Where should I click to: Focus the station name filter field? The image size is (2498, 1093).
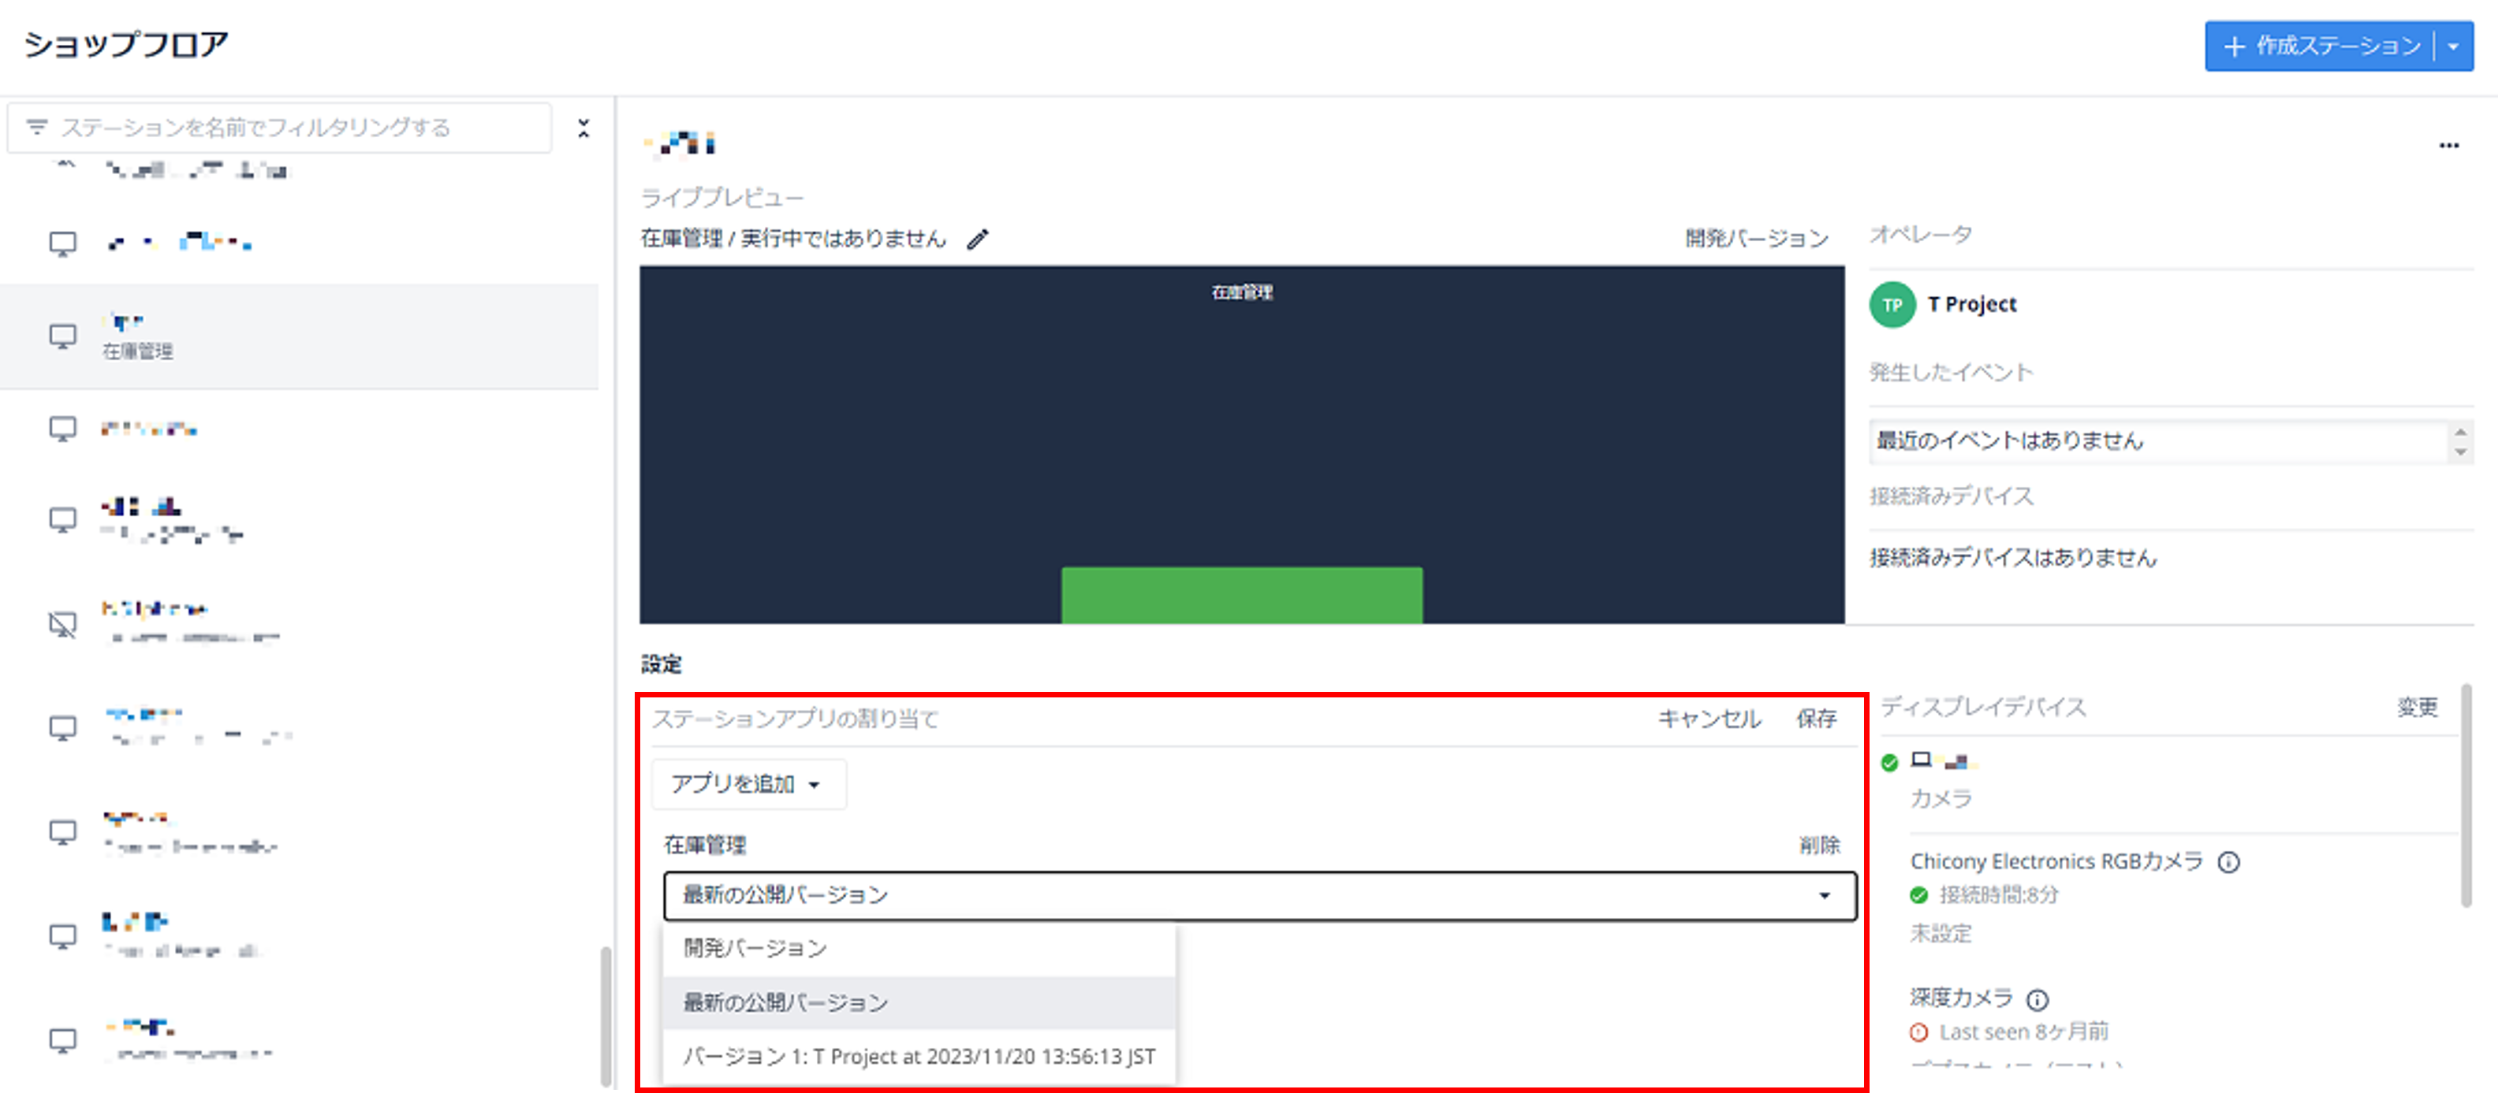[x=279, y=127]
